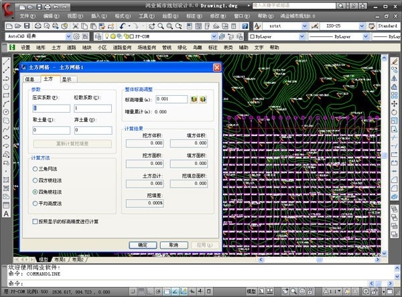Click the 松散系数 input field
The height and width of the screenshot is (297, 402).
tap(93, 108)
